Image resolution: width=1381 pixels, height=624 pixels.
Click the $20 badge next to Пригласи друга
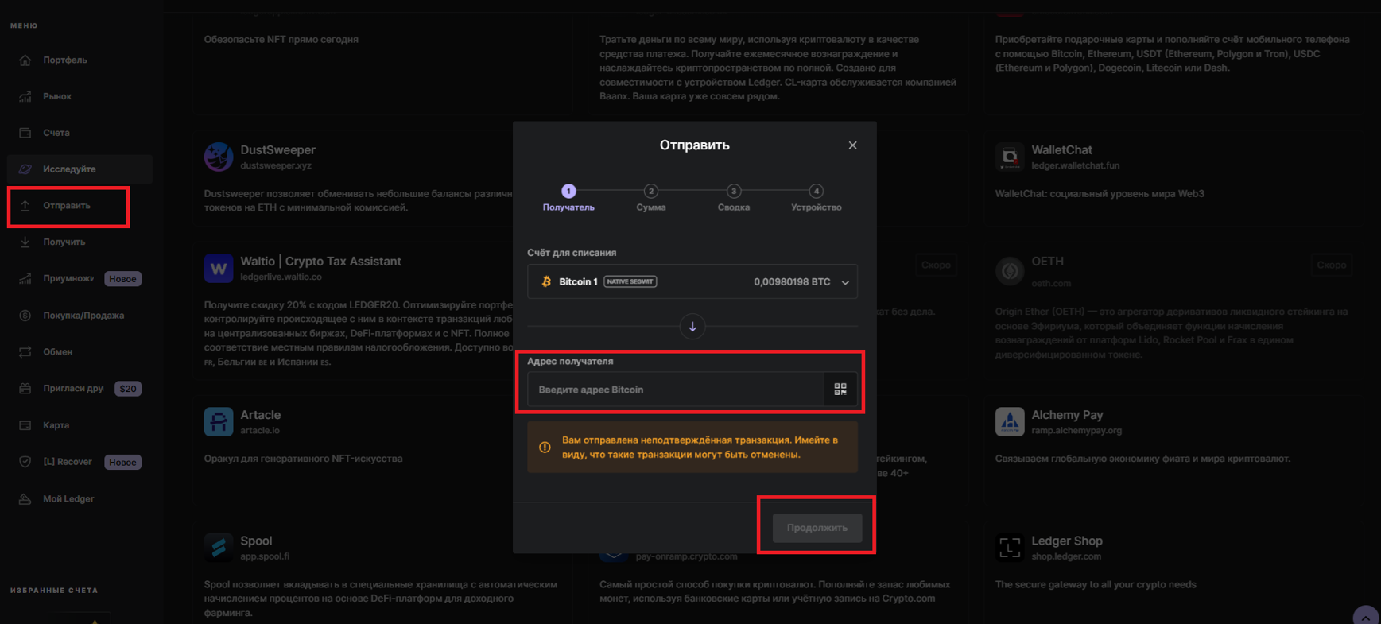click(x=128, y=389)
